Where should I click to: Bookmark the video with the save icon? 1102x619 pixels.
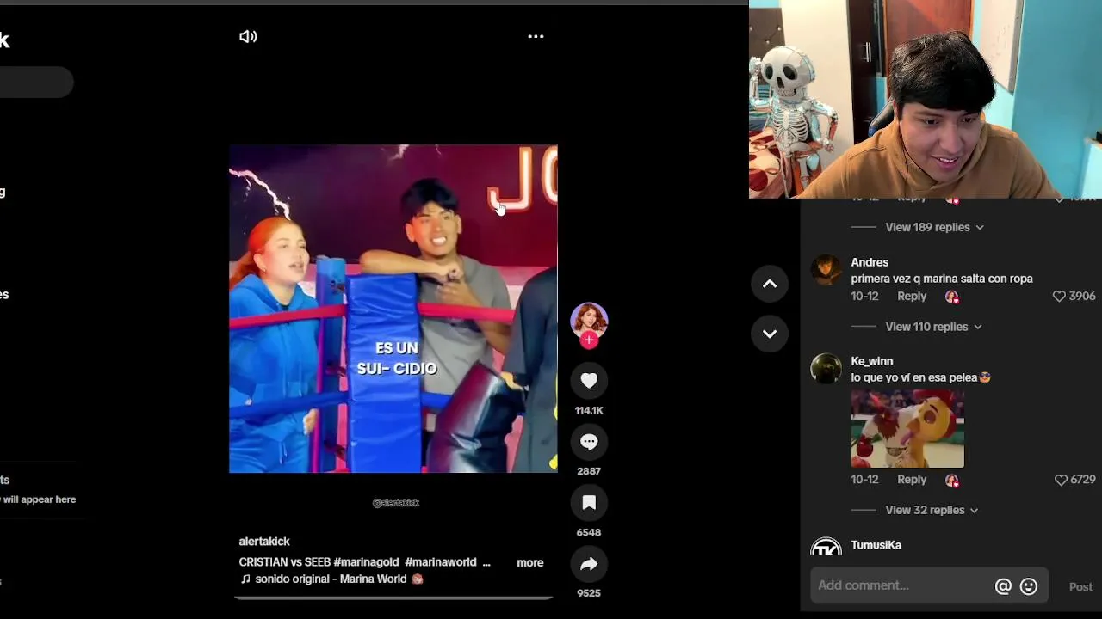(589, 503)
